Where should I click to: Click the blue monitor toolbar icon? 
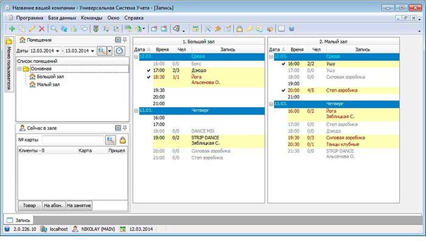[292, 29]
